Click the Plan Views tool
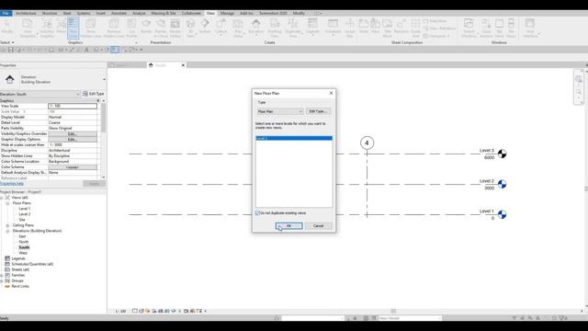This screenshot has height=331, width=588. tap(238, 29)
